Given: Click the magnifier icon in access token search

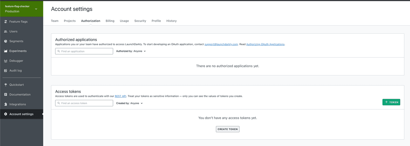Looking at the screenshot, I should tap(59, 103).
